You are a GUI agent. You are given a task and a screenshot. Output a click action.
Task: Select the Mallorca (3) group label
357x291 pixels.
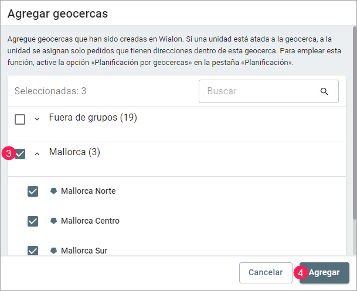[74, 152]
